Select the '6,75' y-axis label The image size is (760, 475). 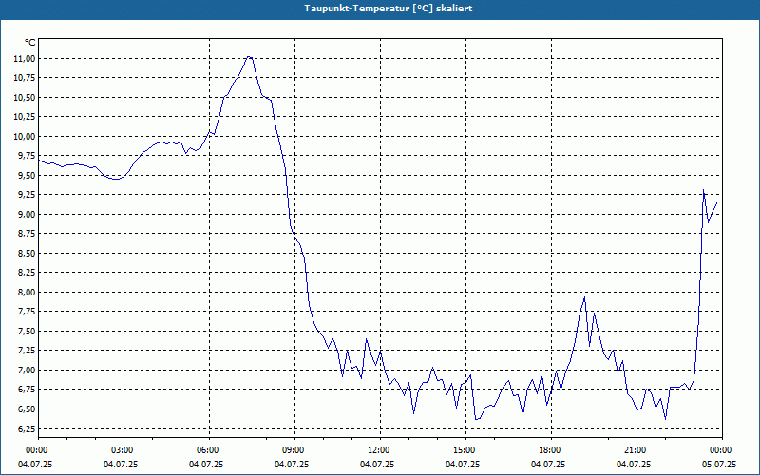click(x=28, y=389)
